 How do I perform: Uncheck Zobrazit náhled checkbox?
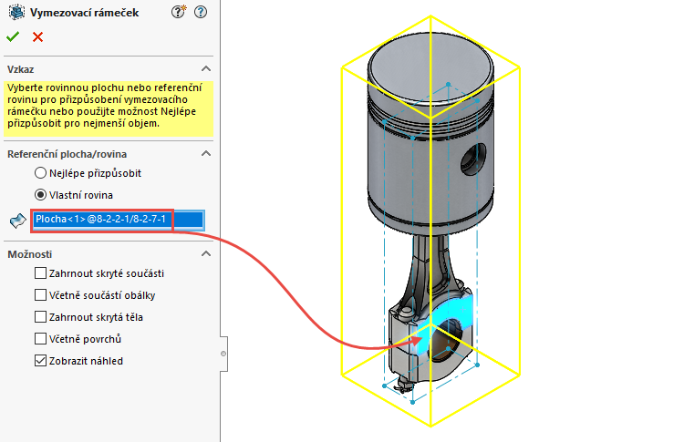[x=40, y=361]
